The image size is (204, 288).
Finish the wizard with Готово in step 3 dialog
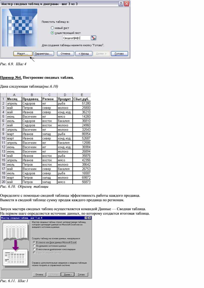(119, 54)
